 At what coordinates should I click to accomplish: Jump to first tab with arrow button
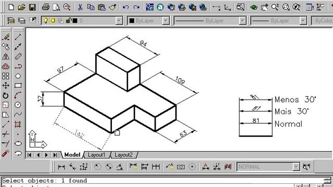click(x=30, y=155)
